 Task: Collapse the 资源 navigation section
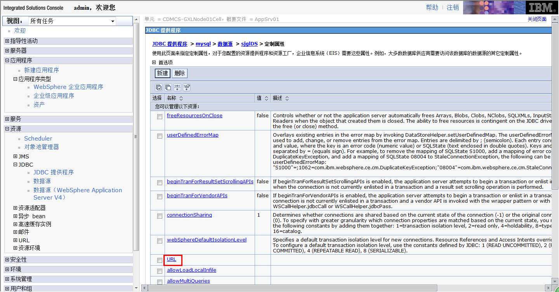(x=7, y=129)
